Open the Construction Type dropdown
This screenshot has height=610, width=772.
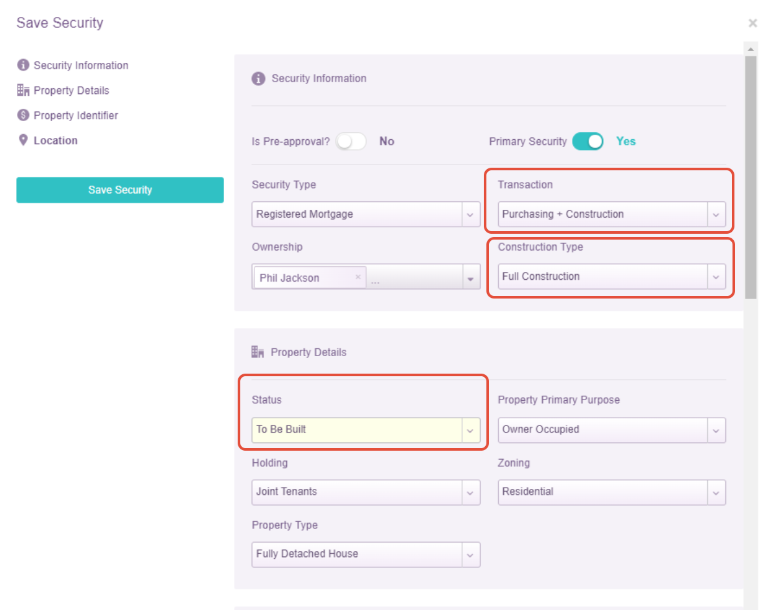coord(611,277)
